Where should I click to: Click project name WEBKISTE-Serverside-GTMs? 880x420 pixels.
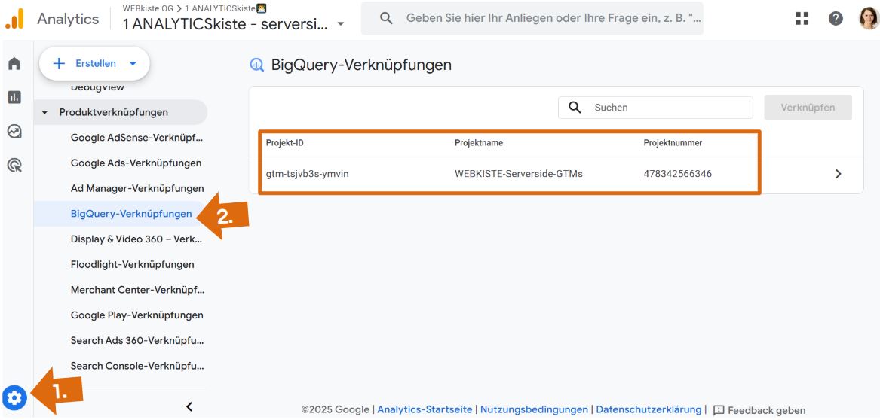(519, 174)
